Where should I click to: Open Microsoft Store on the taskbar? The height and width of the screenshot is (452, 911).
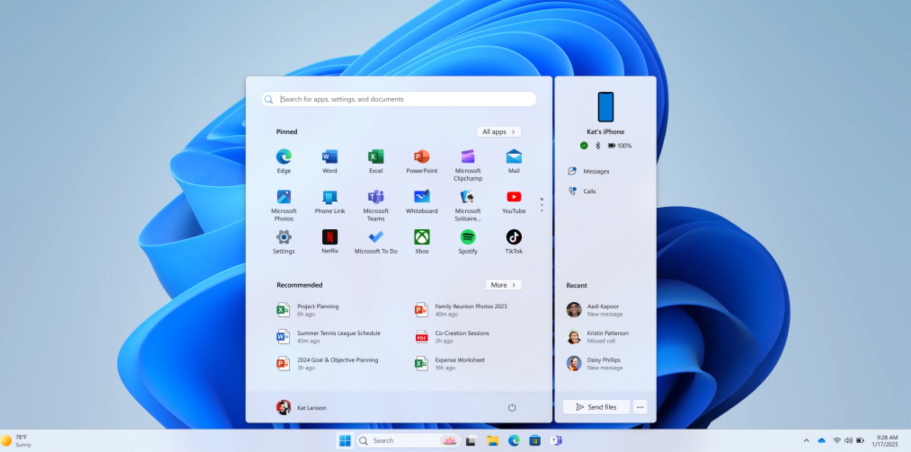[535, 441]
